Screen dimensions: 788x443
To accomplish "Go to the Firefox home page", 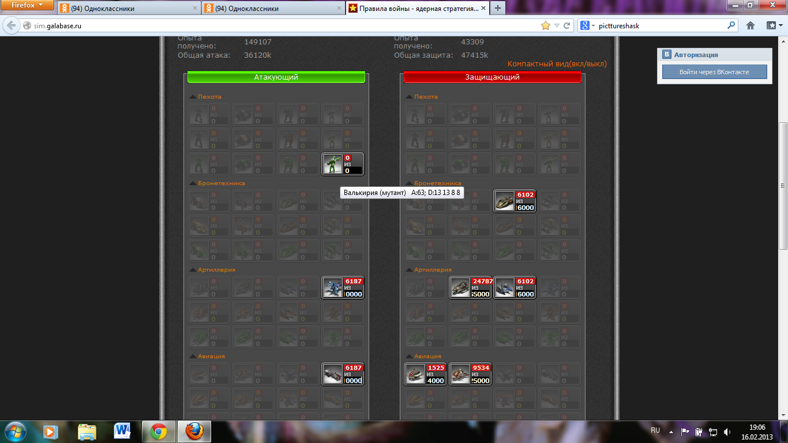I will [x=751, y=25].
